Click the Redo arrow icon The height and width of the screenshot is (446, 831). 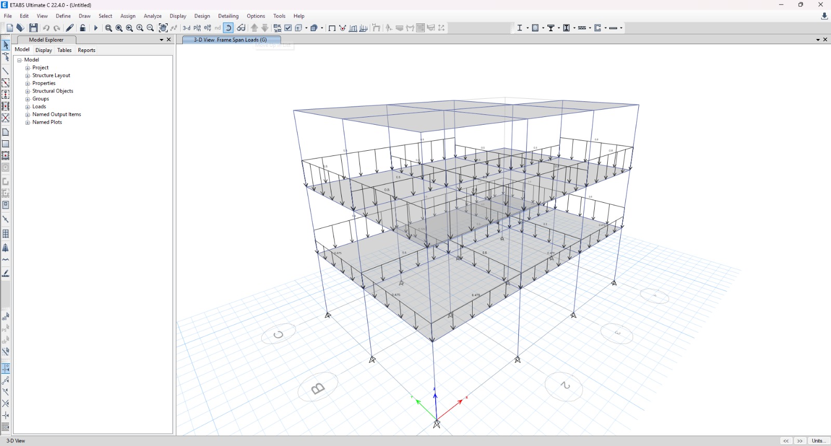(x=57, y=28)
